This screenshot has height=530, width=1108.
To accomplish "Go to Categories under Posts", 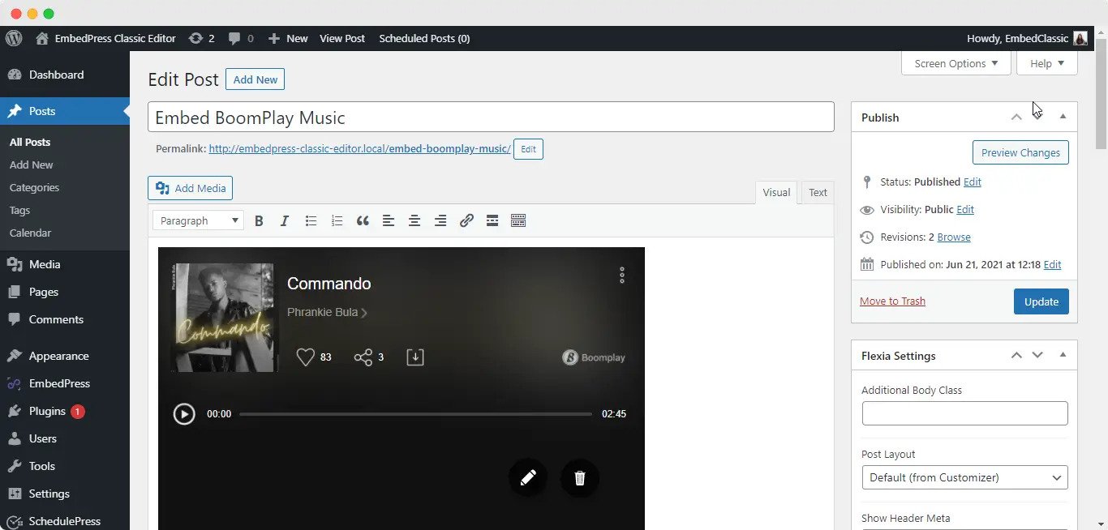I will pos(35,187).
